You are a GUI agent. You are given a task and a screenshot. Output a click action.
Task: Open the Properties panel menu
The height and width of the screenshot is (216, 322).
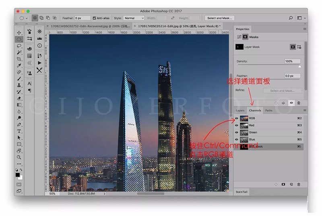click(x=305, y=29)
